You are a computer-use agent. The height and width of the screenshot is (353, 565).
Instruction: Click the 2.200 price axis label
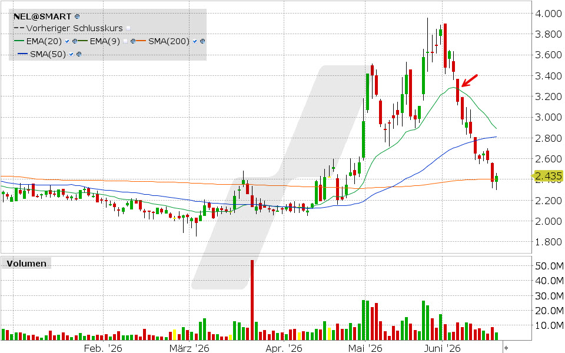(549, 200)
